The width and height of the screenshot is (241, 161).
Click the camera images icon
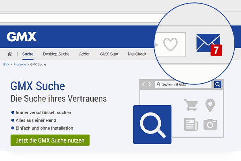(210, 124)
